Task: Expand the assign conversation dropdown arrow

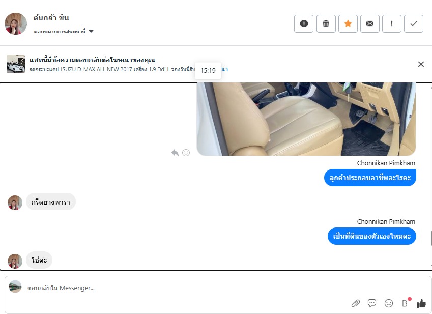Action: pos(91,31)
